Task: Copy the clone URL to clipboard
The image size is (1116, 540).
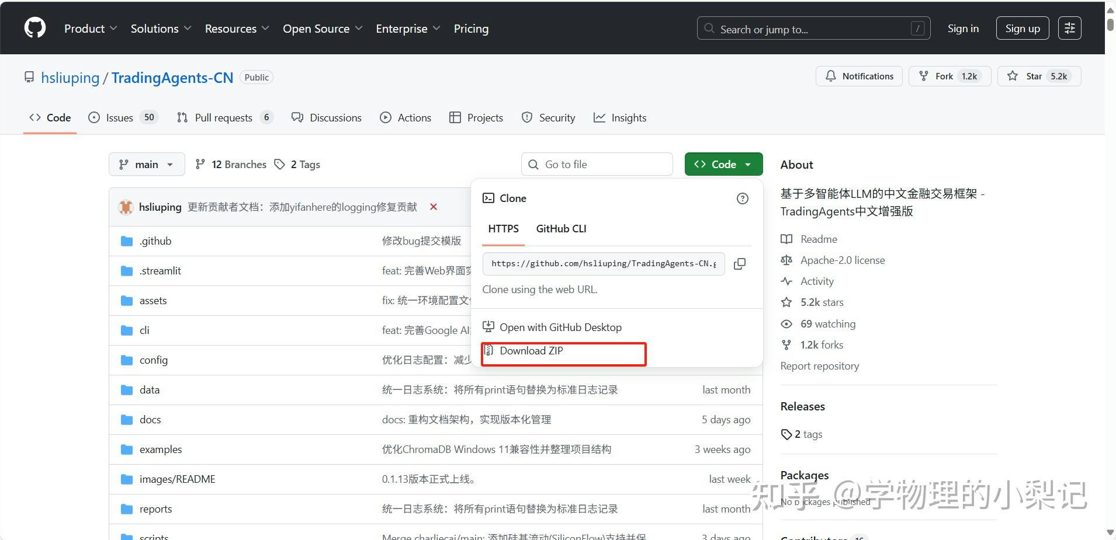Action: point(739,264)
